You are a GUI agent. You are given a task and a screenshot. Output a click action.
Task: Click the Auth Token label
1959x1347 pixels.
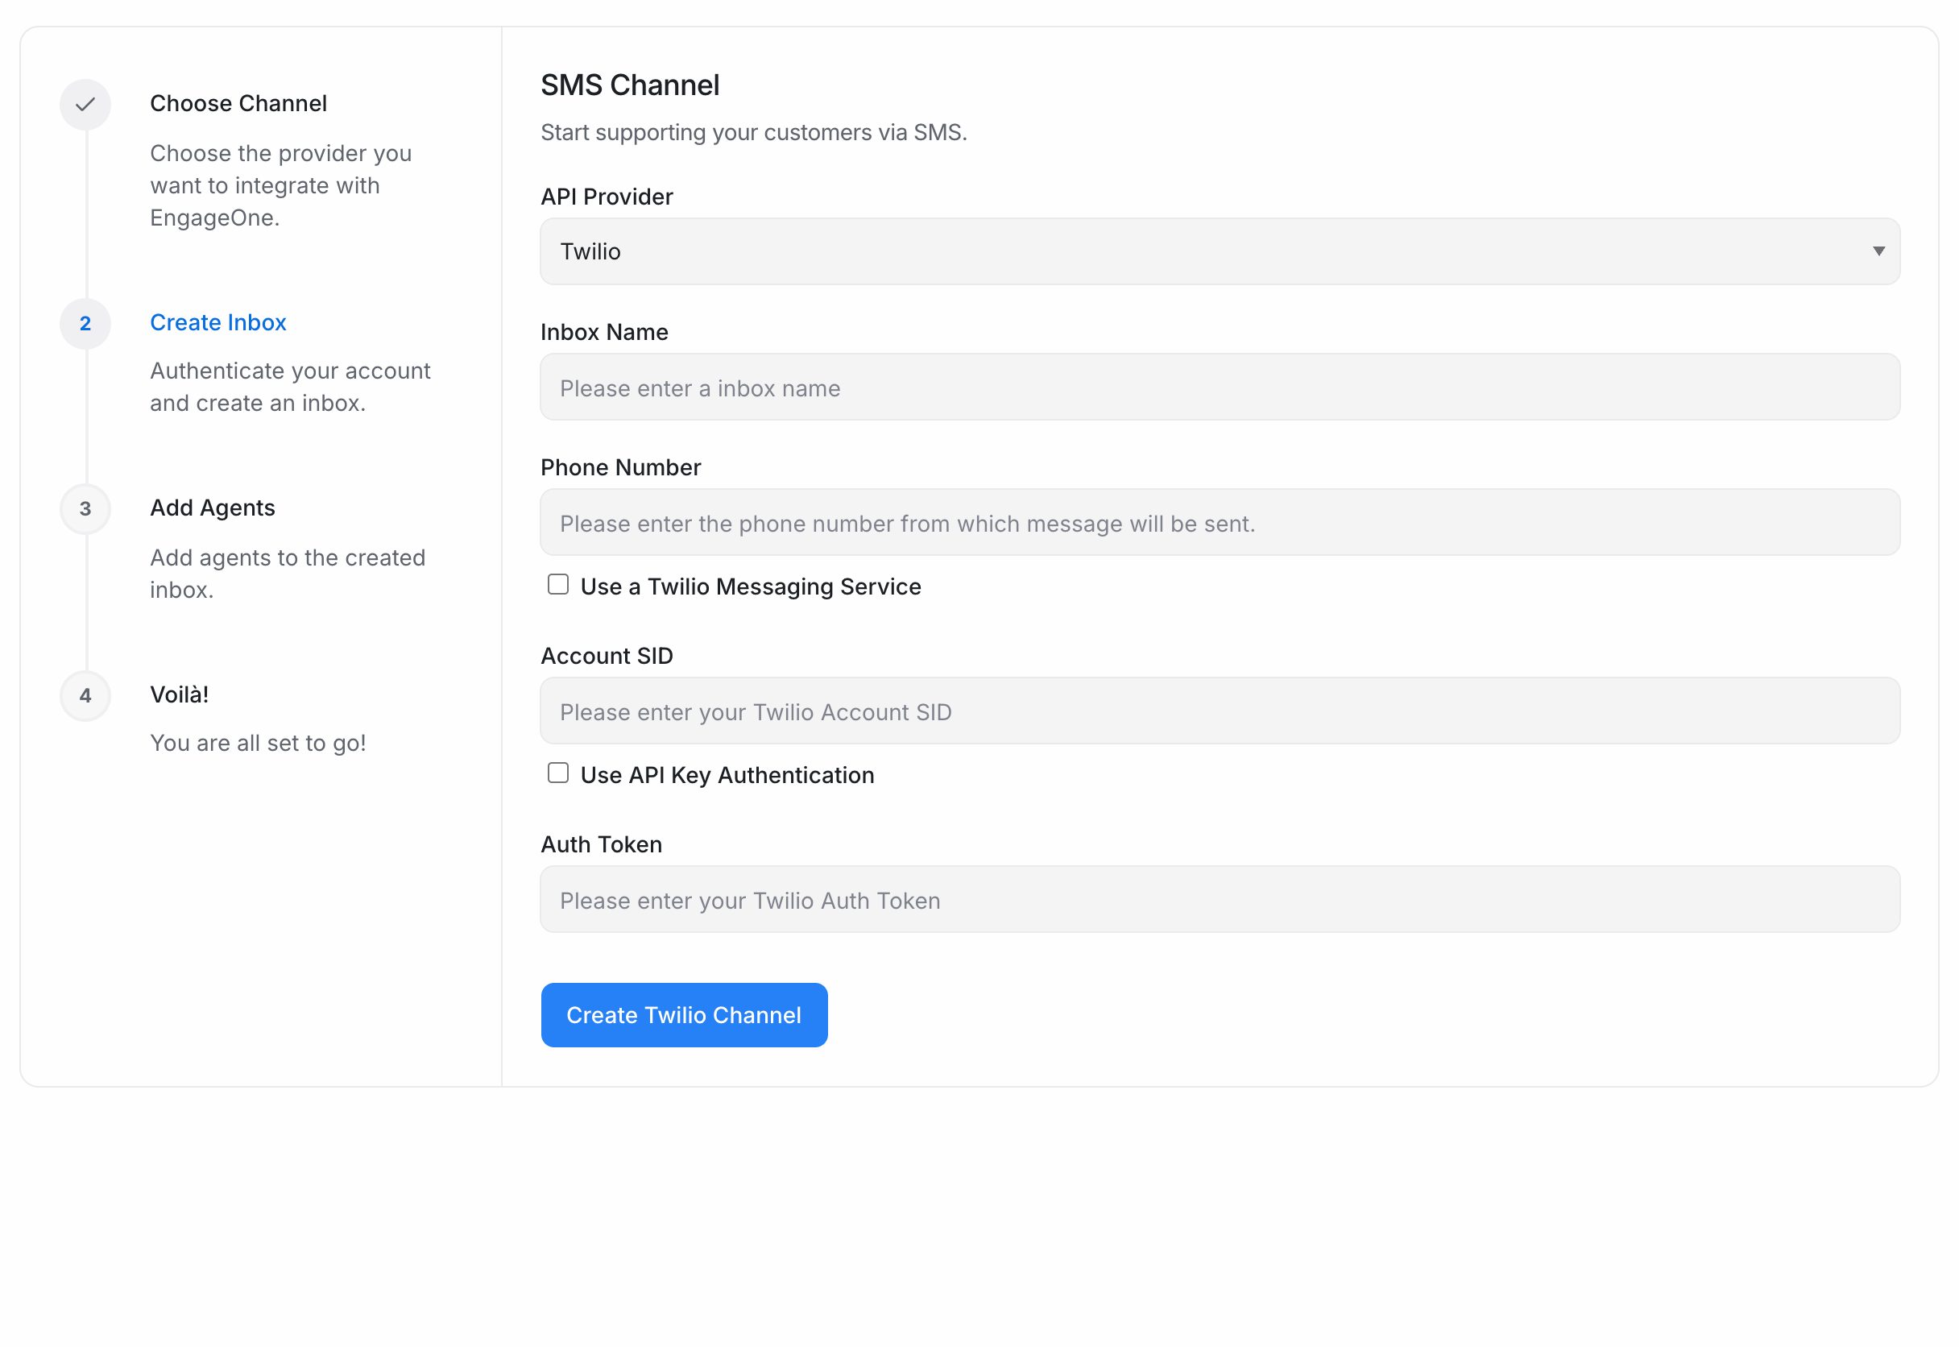601,845
